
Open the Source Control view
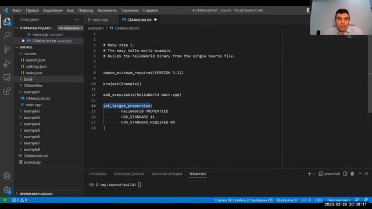[7, 49]
